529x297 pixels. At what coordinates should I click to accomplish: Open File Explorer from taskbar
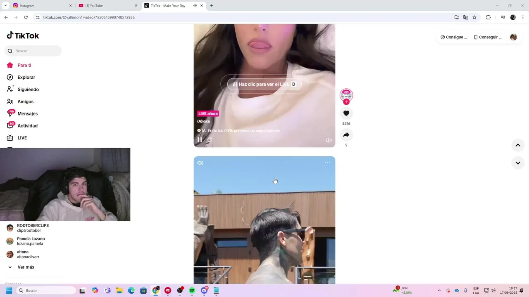(119, 290)
